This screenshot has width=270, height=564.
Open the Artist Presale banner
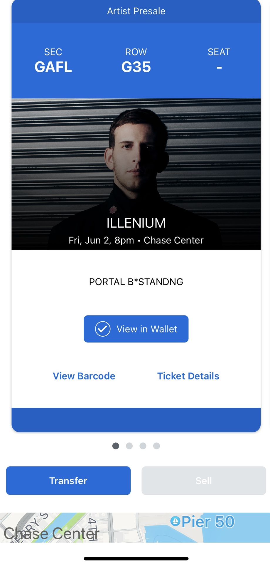tap(136, 11)
